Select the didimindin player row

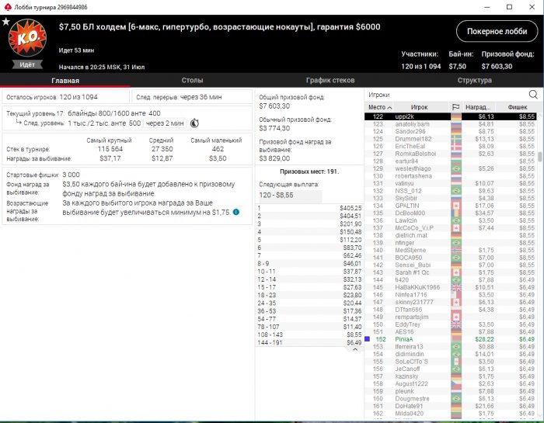[x=450, y=354]
